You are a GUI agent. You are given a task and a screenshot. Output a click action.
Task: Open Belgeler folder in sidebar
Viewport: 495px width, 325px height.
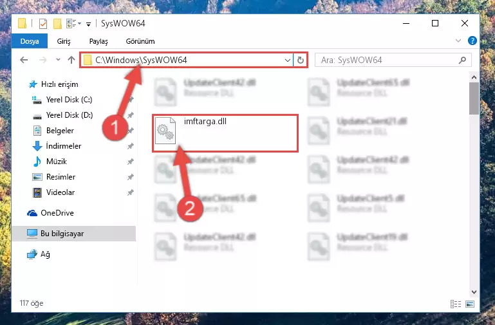pos(60,131)
